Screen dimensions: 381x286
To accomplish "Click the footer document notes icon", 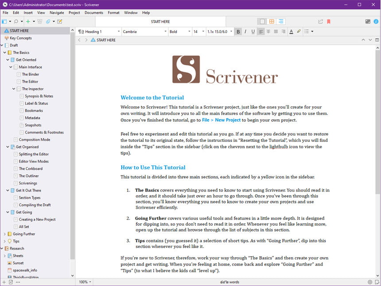I will pos(377,282).
